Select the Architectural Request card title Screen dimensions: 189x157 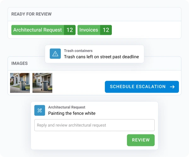tap(66, 107)
